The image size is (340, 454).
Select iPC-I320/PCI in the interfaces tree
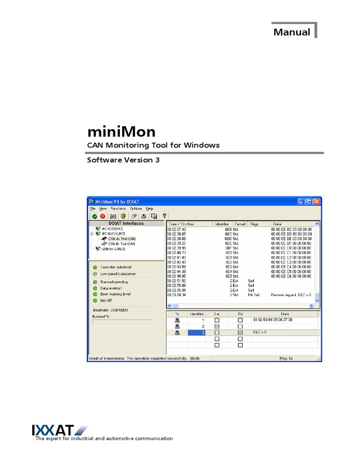[112, 229]
